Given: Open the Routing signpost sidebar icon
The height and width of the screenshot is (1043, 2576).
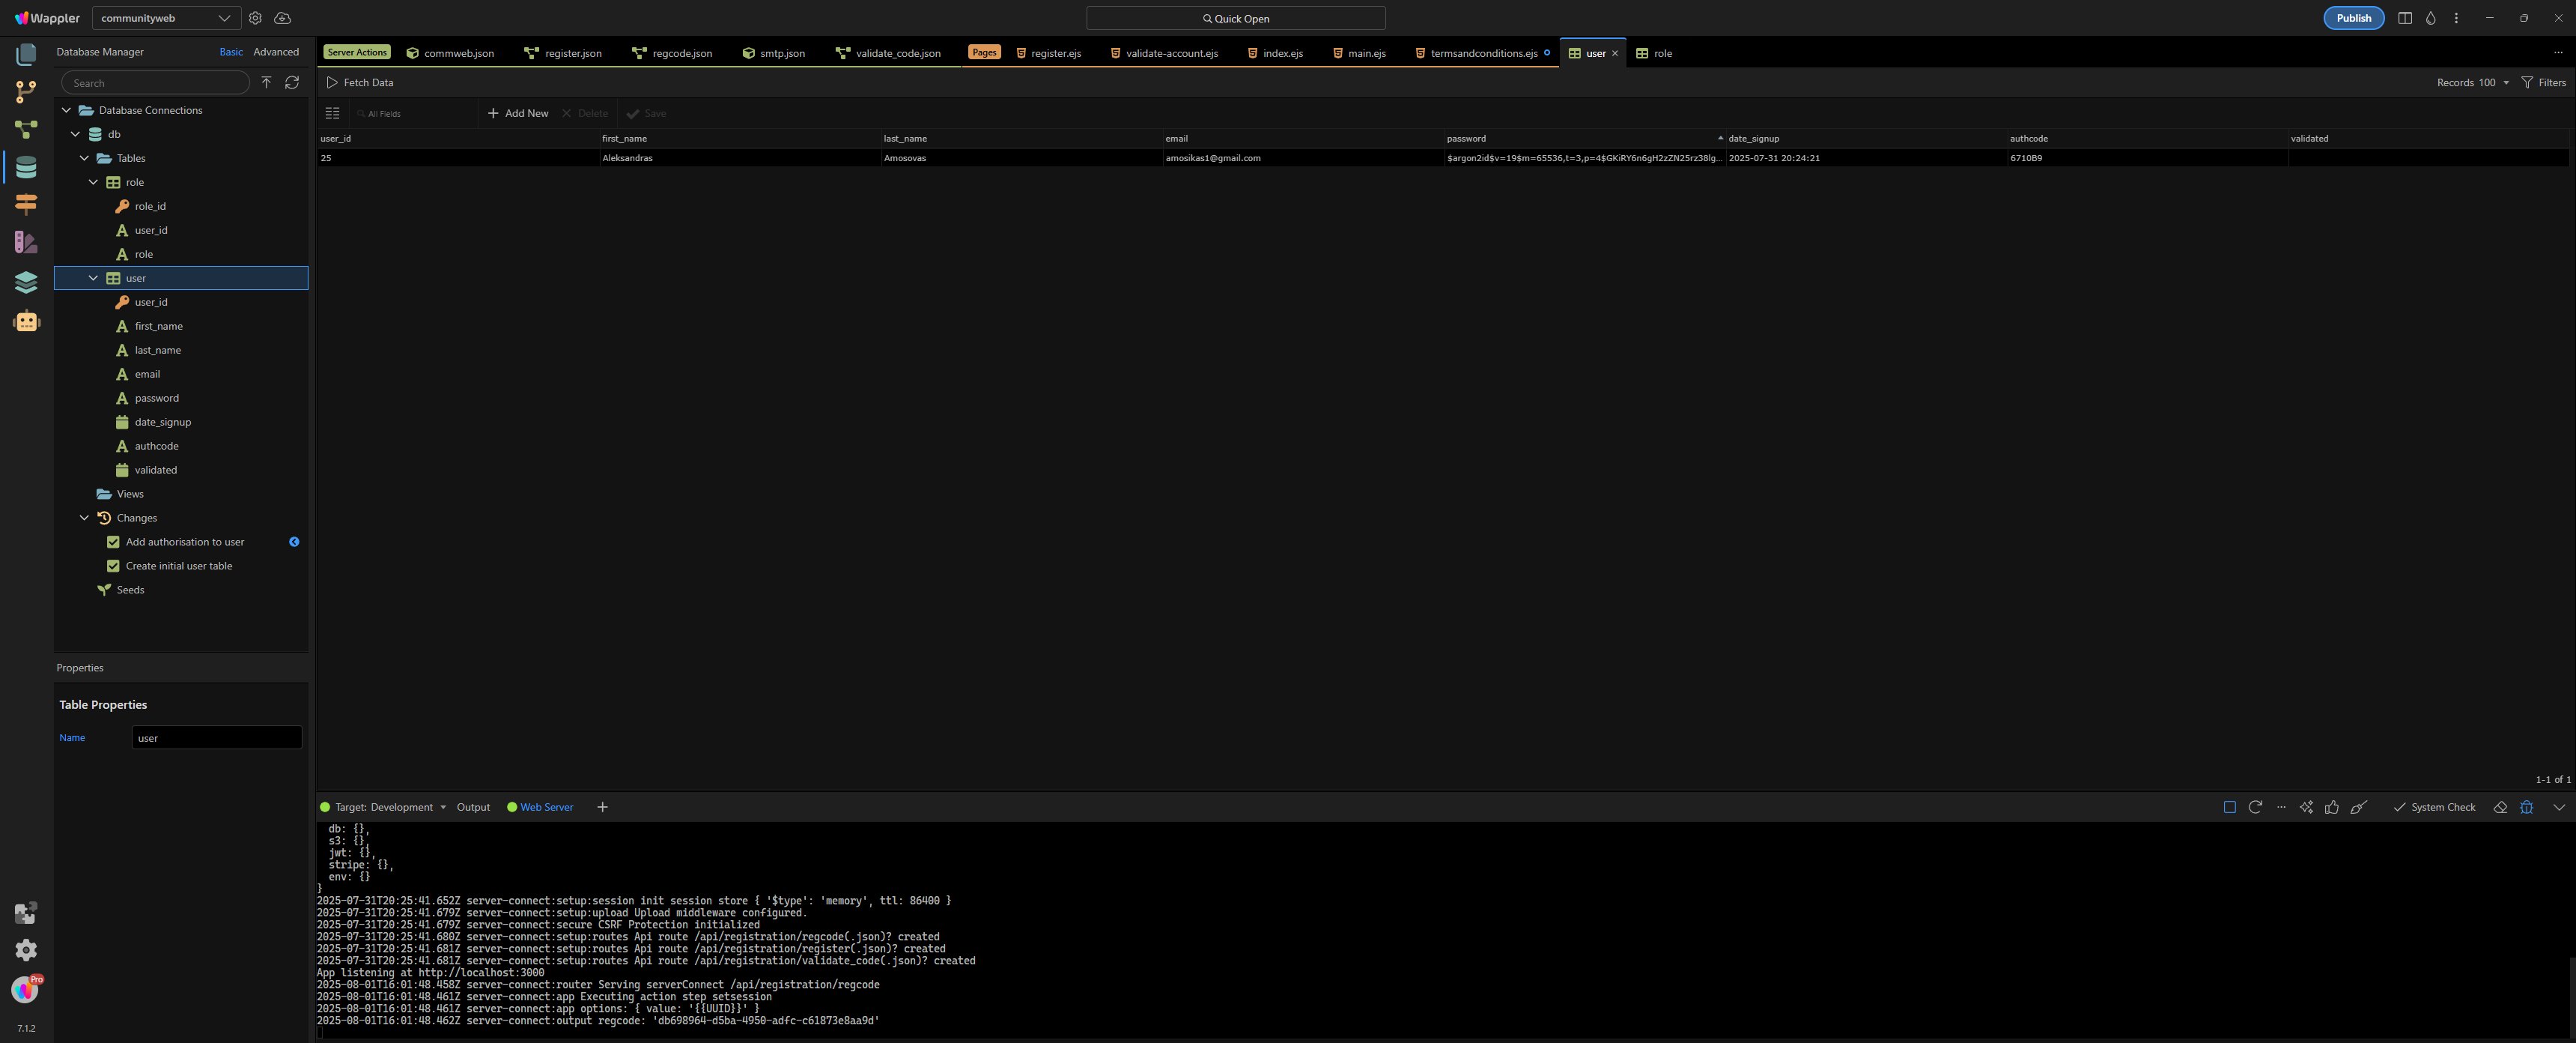Looking at the screenshot, I should (26, 205).
